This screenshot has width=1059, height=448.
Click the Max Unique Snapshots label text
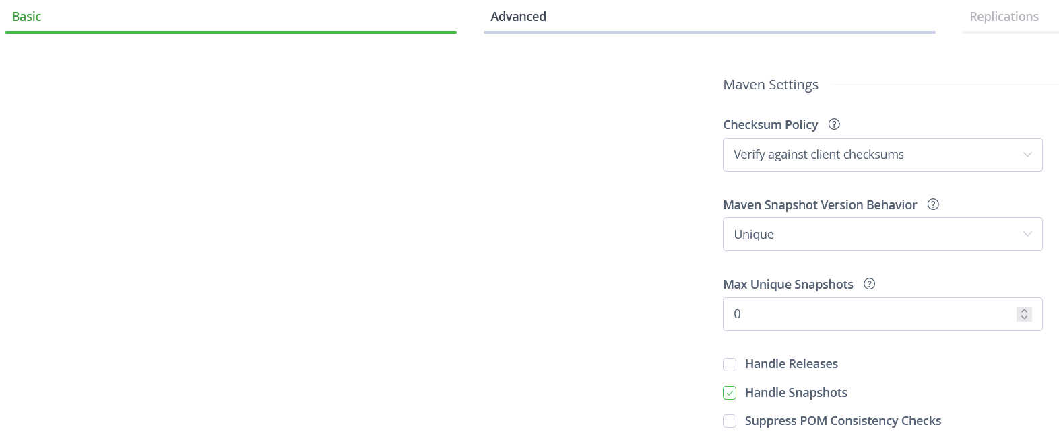click(788, 284)
